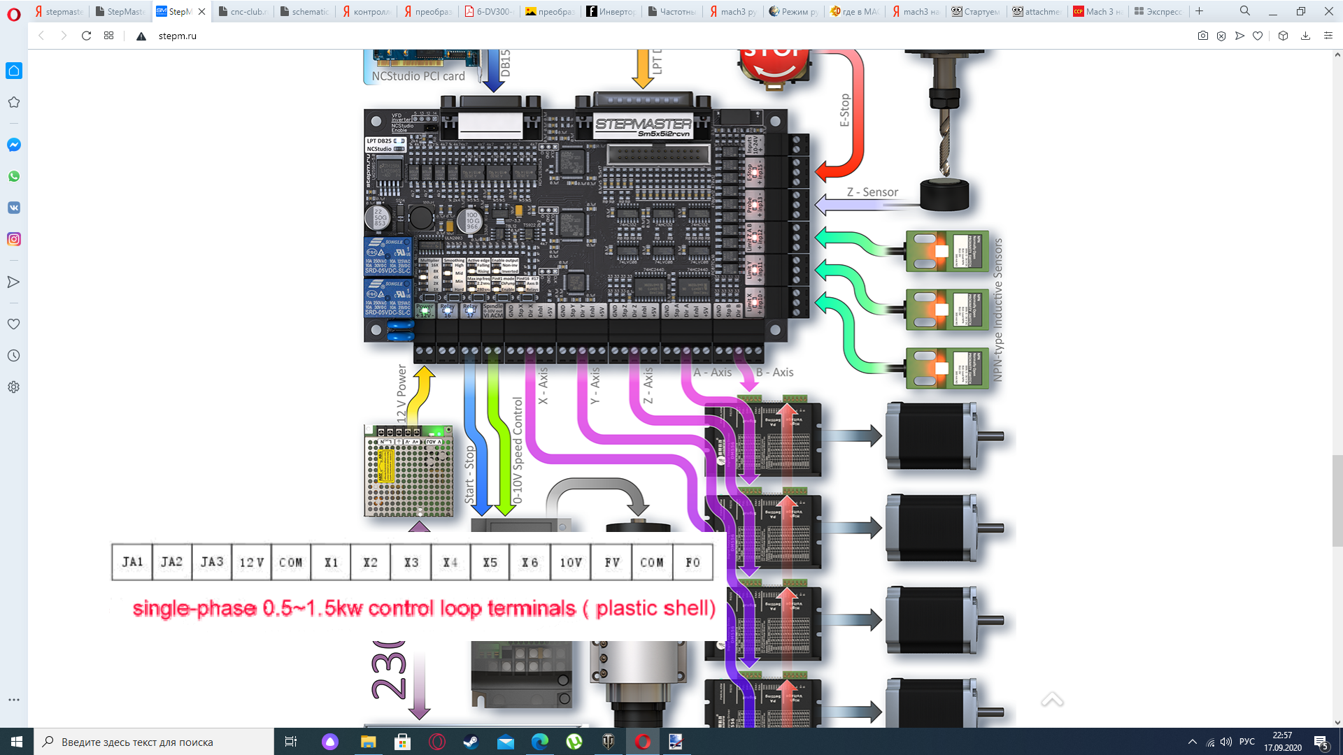Open Opera settings gear icon
The width and height of the screenshot is (1343, 755).
(x=14, y=387)
